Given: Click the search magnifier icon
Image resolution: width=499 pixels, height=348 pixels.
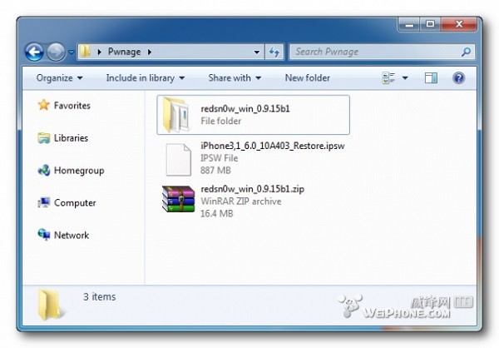Looking at the screenshot, I should tap(464, 52).
